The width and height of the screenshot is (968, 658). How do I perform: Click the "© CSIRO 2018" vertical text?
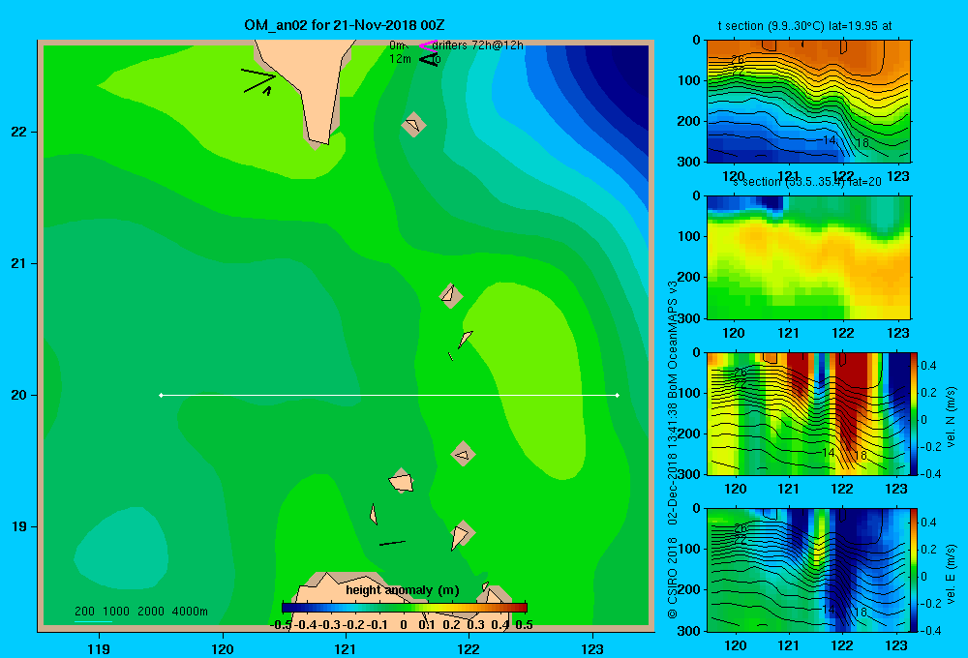pos(673,578)
